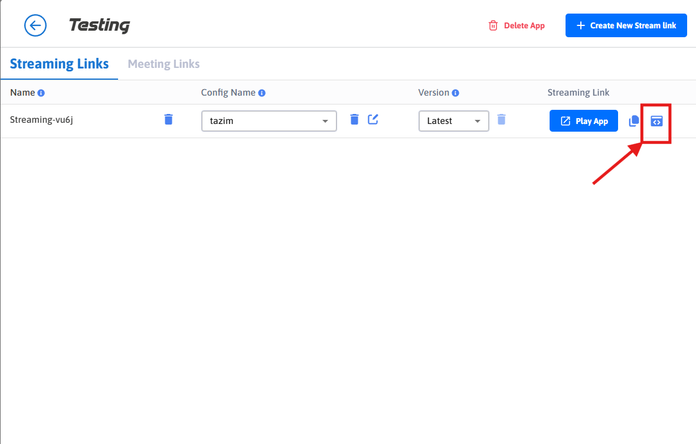Delete the Streaming-vu6j stream link
This screenshot has height=444, width=696.
(168, 119)
